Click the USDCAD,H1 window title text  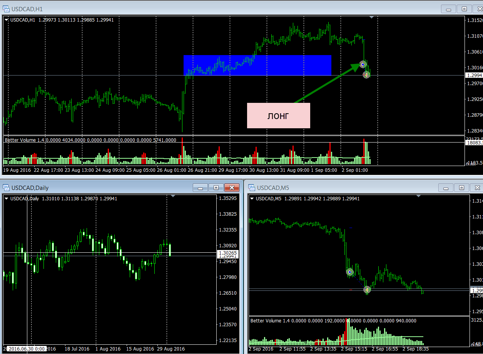27,9
